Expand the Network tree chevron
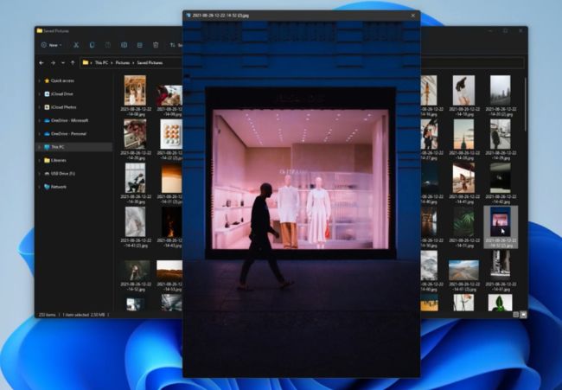 (40, 187)
